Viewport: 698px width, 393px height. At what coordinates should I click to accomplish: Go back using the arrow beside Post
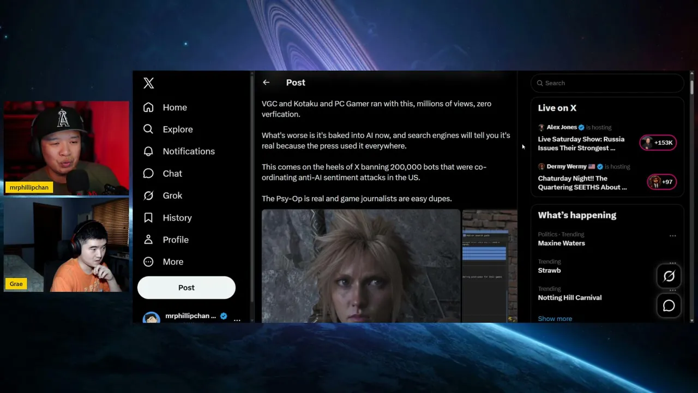point(266,82)
